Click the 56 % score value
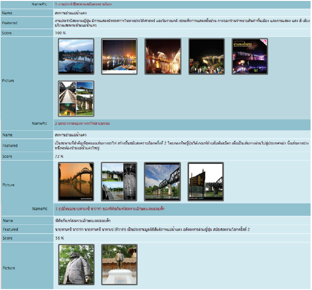Viewport: 312px width, 290px height. tap(59, 238)
